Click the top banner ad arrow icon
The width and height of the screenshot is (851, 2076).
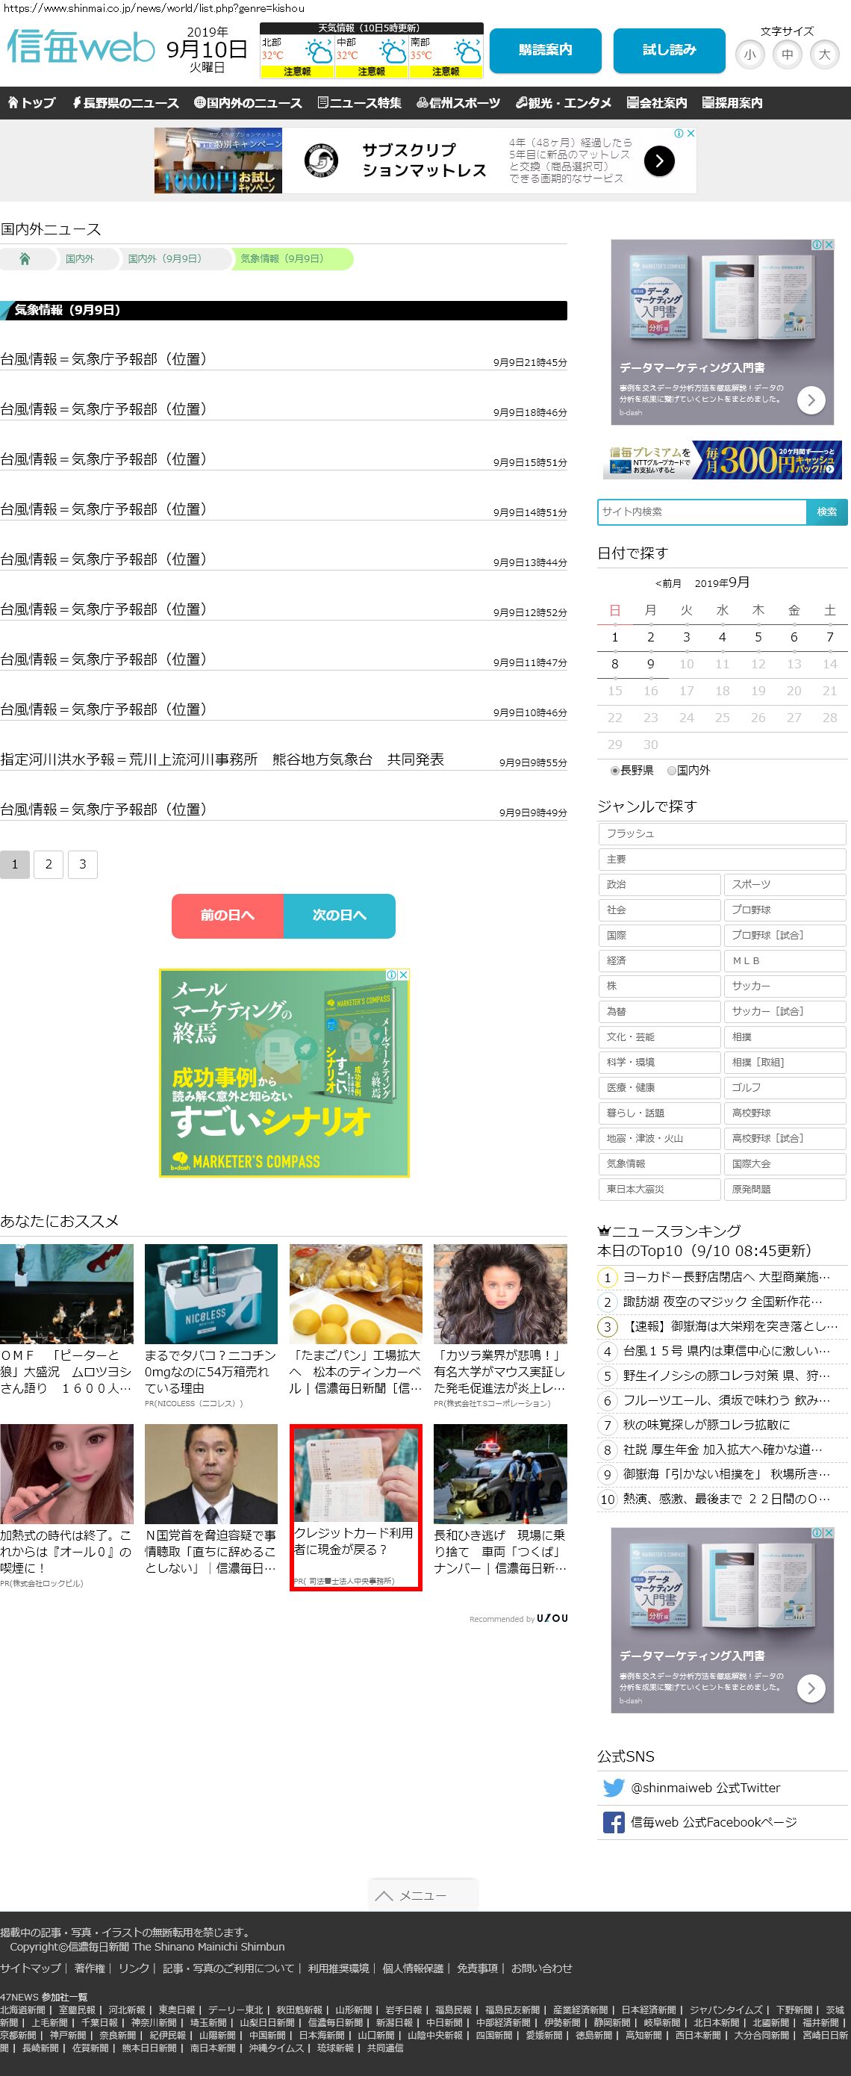(x=658, y=161)
